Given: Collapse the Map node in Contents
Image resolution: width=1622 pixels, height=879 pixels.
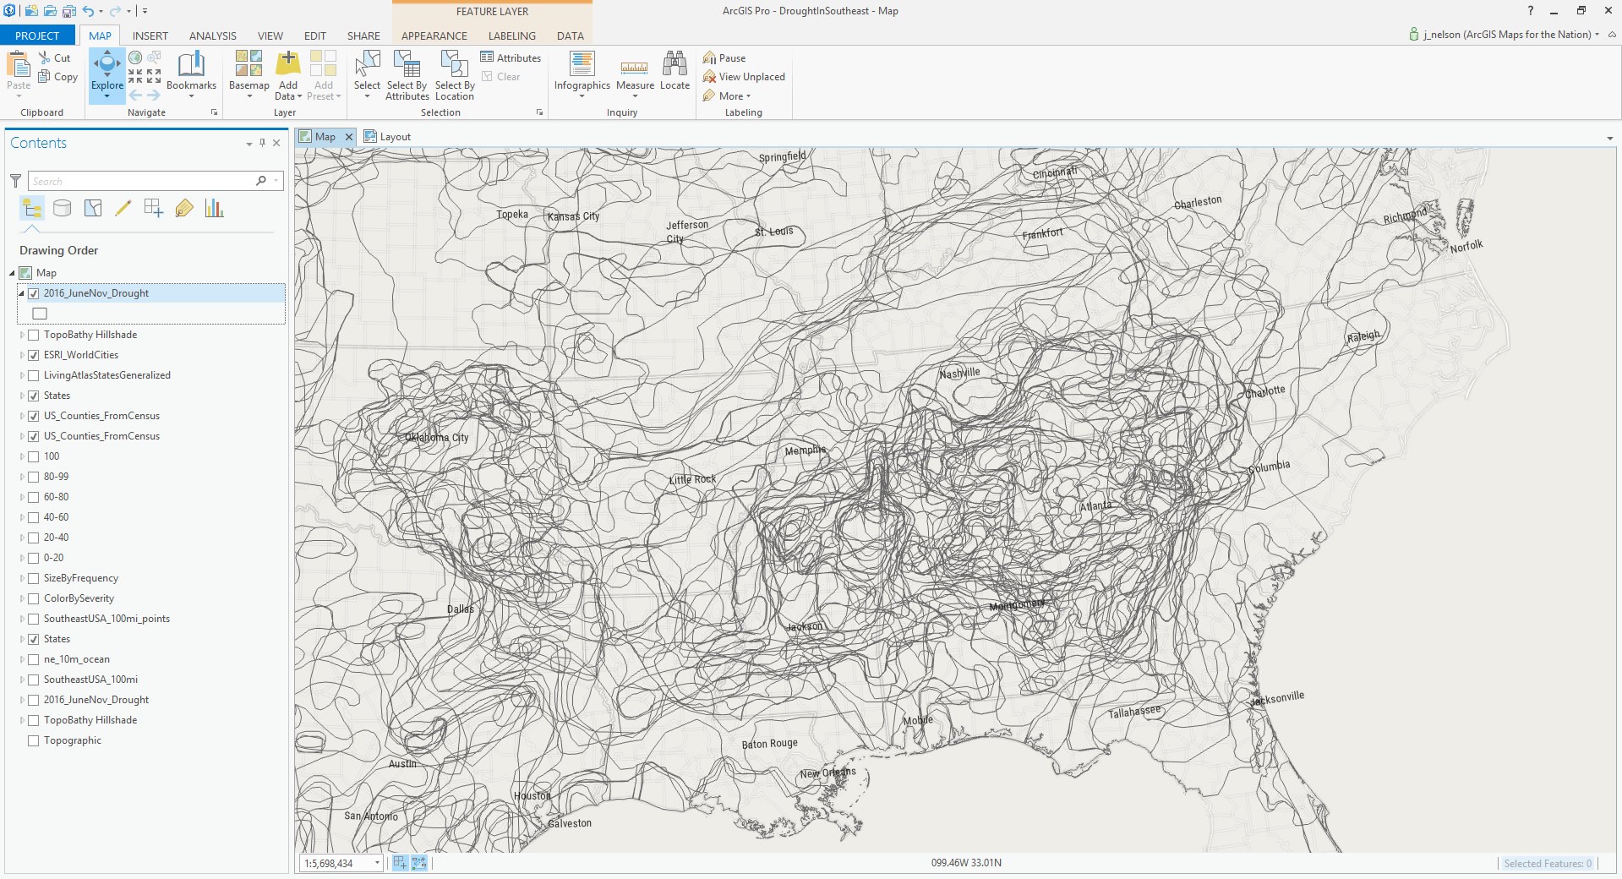Looking at the screenshot, I should point(13,273).
